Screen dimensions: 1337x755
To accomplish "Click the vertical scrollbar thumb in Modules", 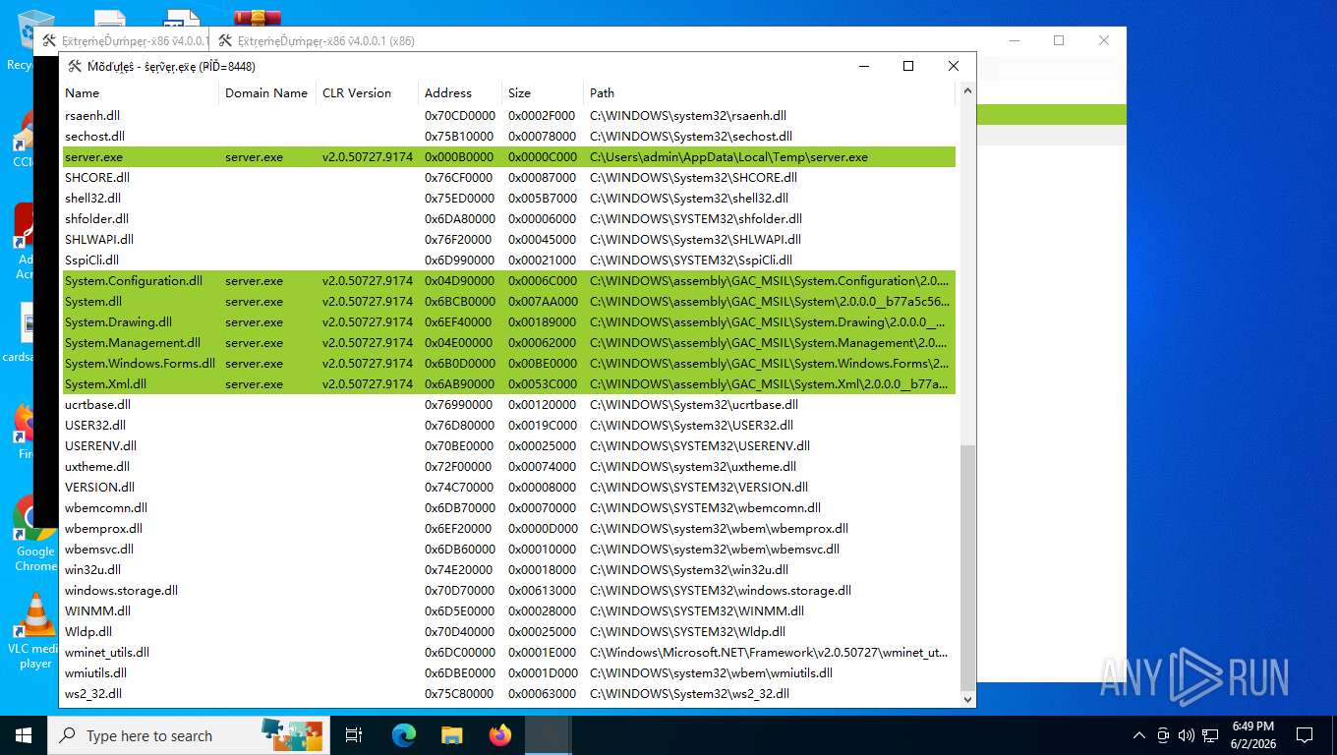I will pyautogui.click(x=967, y=566).
